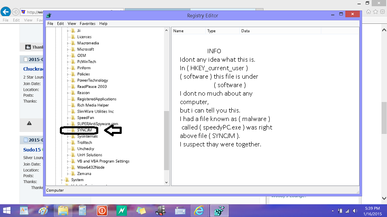Open the Favorites menu in Registry Editor
387x217 pixels.
tap(87, 24)
